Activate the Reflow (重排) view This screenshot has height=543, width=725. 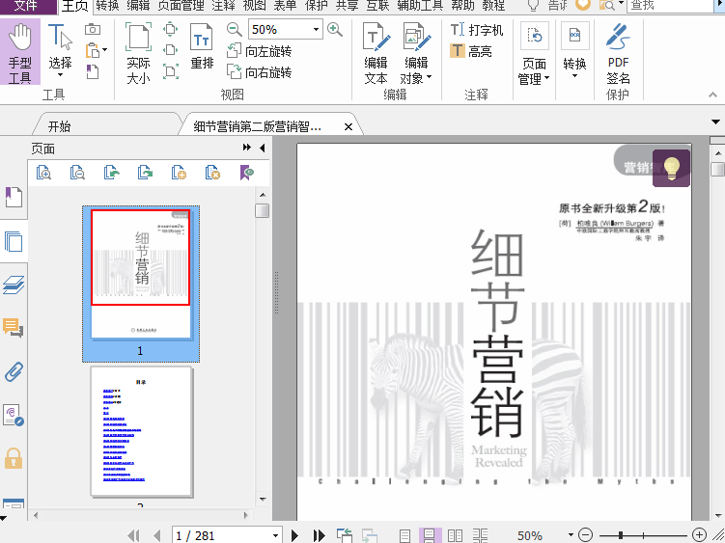click(202, 46)
